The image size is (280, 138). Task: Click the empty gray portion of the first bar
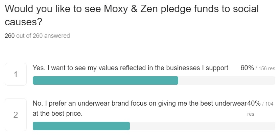point(227,81)
